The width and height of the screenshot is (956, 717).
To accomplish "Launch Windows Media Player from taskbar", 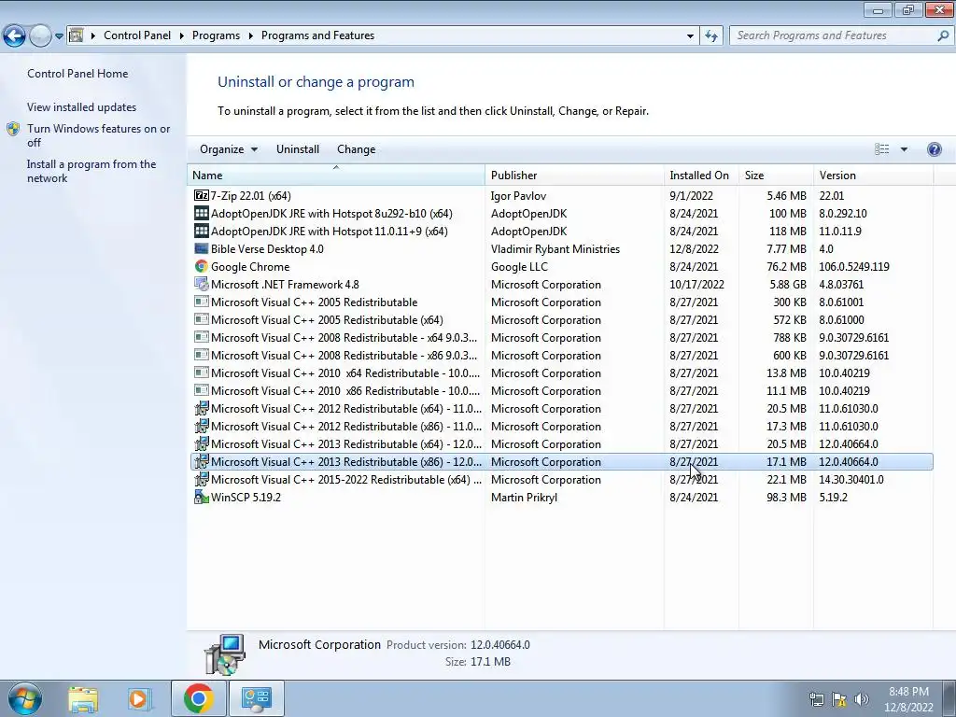I will tap(139, 698).
